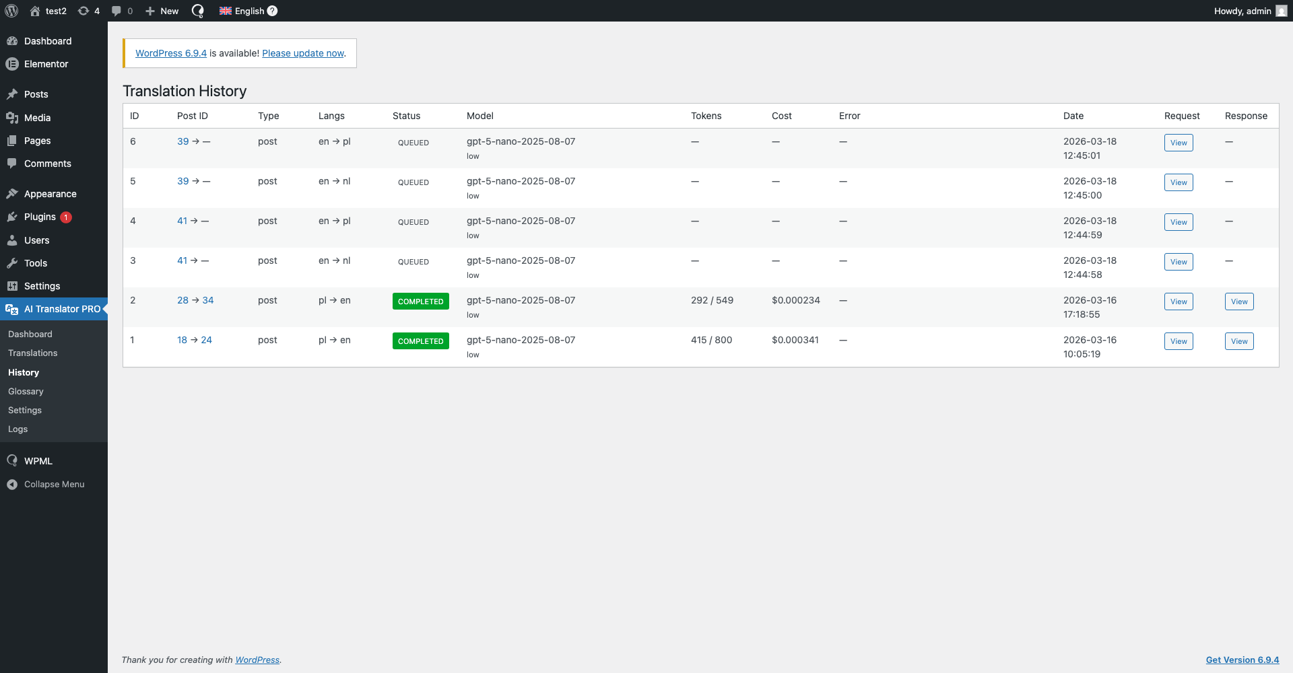Viewport: 1293px width, 673px height.
Task: Open the Glossary submenu item
Action: tap(26, 391)
